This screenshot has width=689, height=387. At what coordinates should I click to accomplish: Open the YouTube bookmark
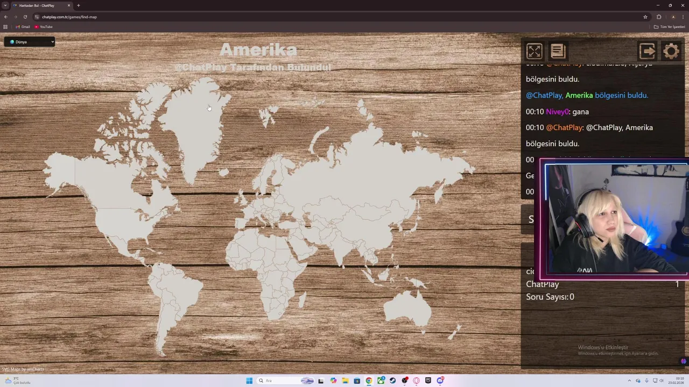[44, 26]
